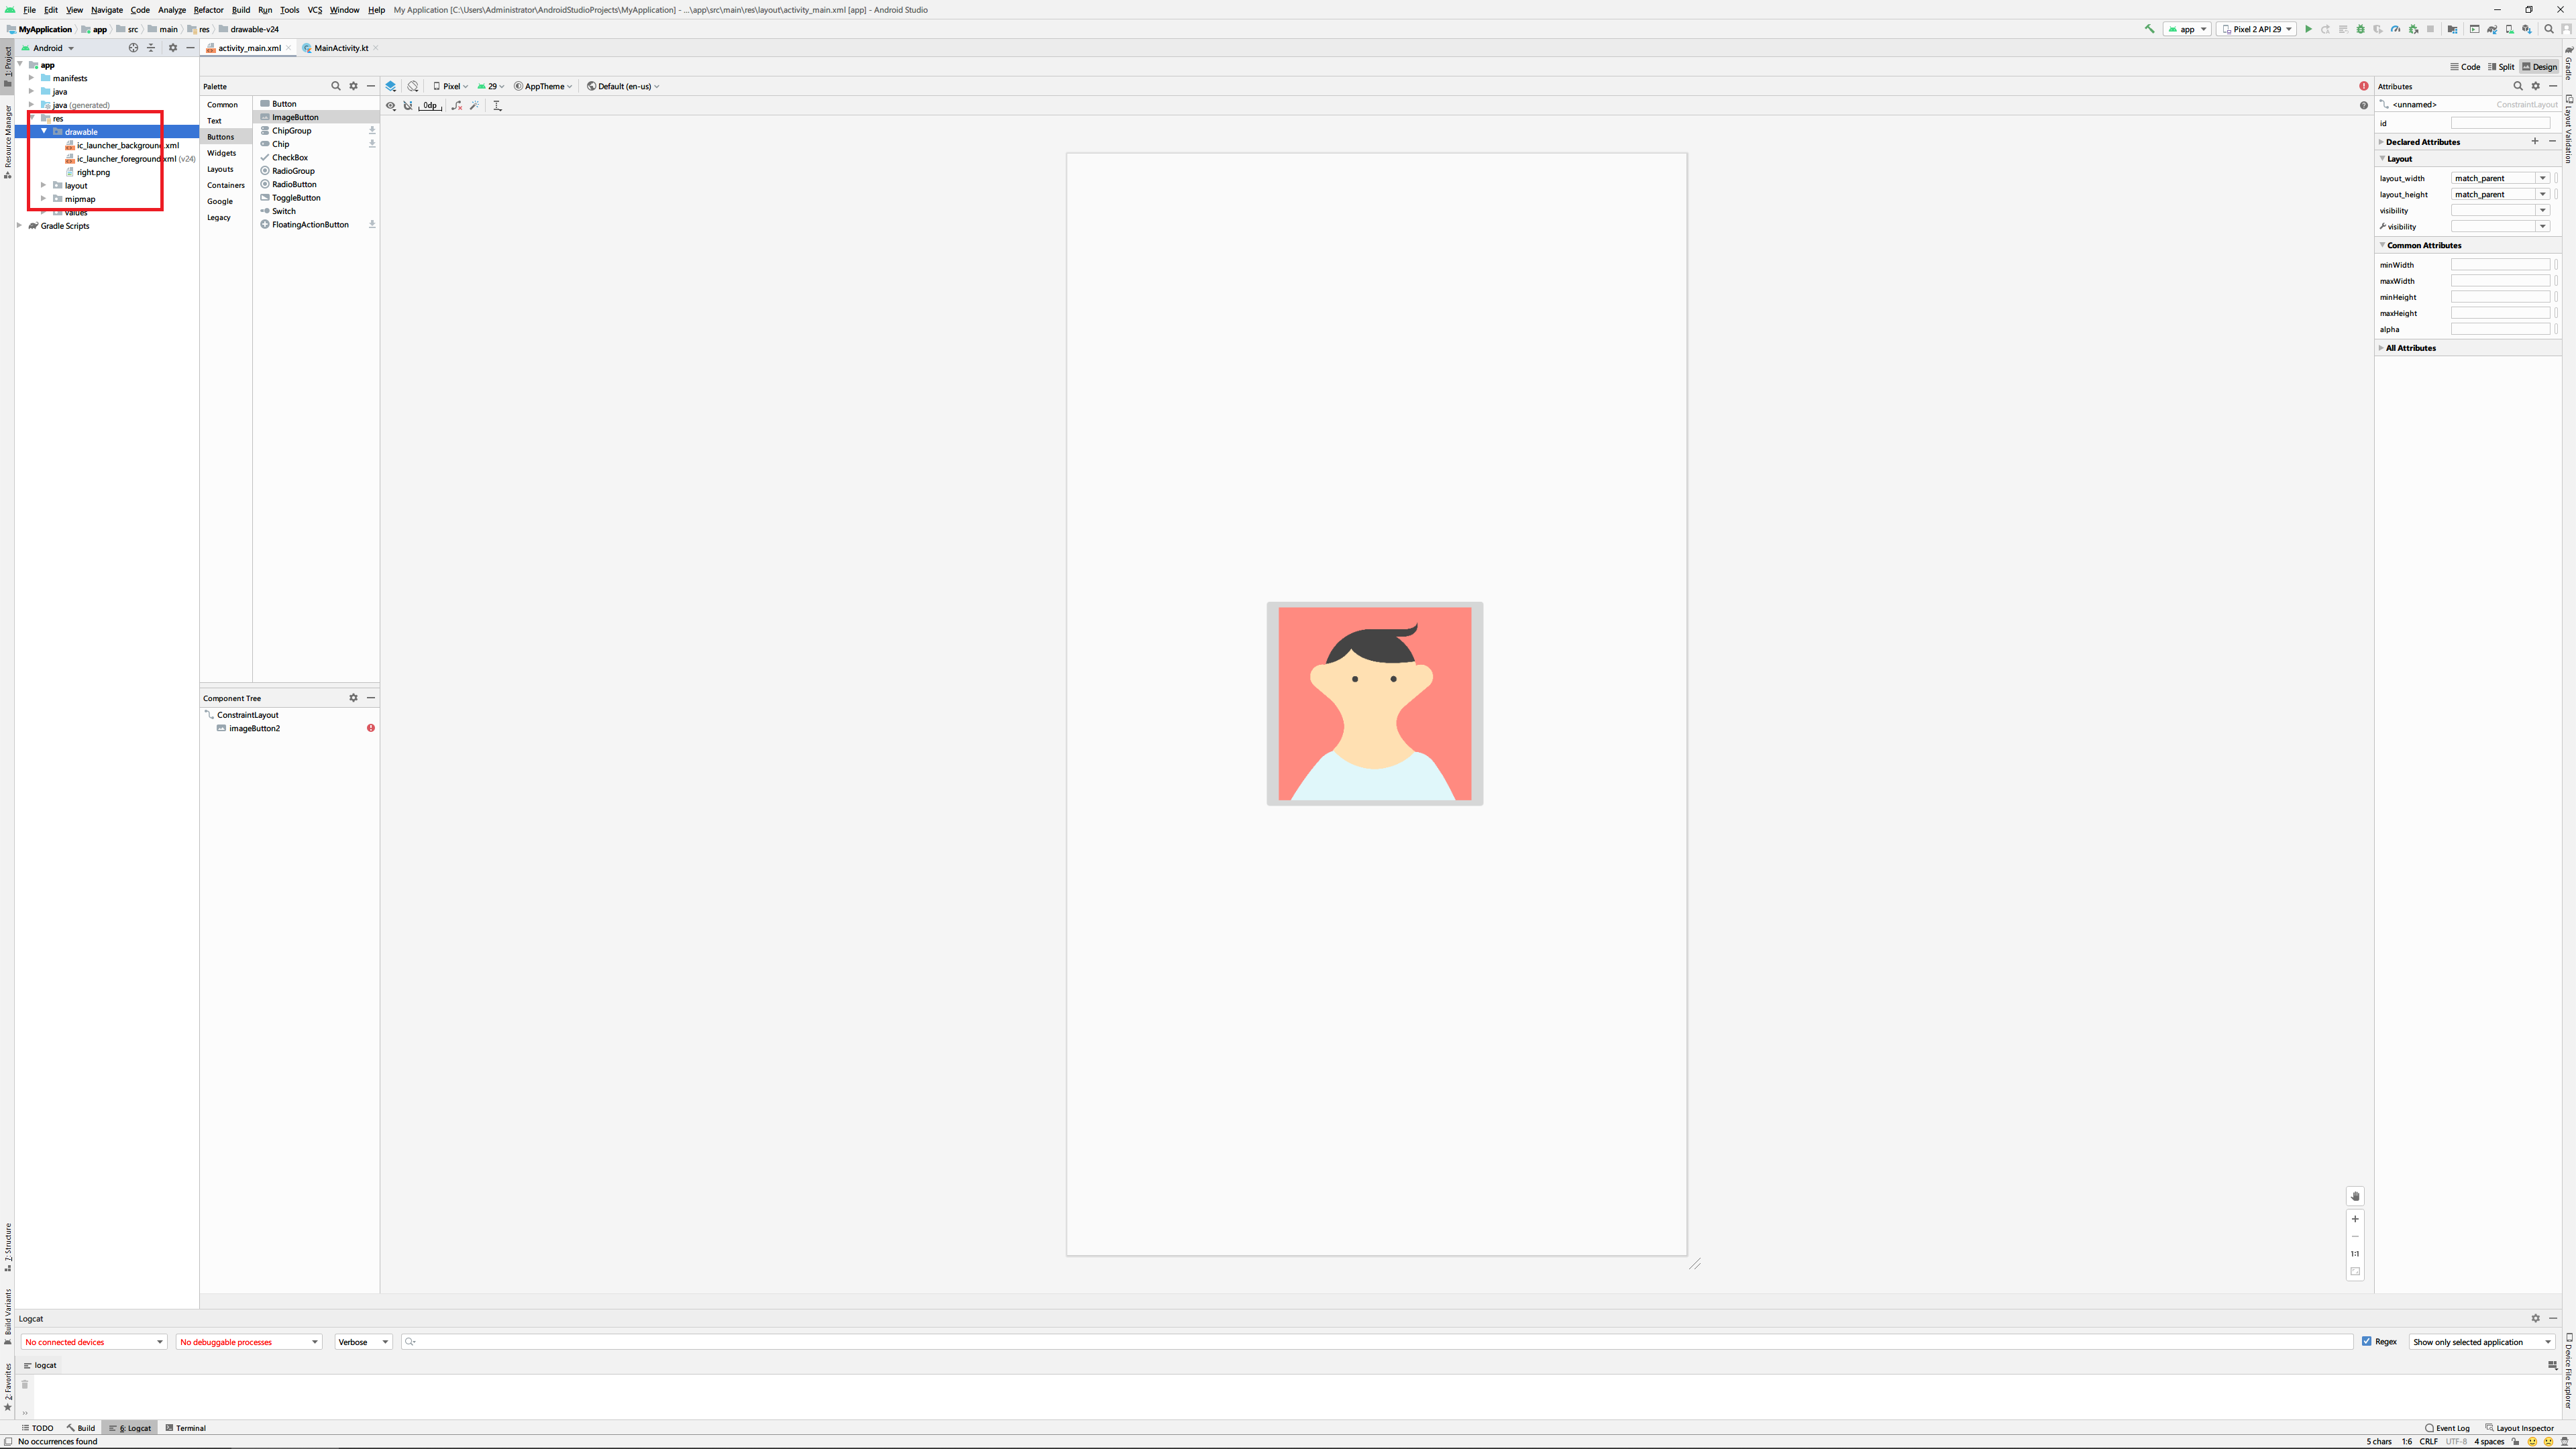Viewport: 2576px width, 1449px height.
Task: Run the app with the green play button
Action: (x=2308, y=29)
